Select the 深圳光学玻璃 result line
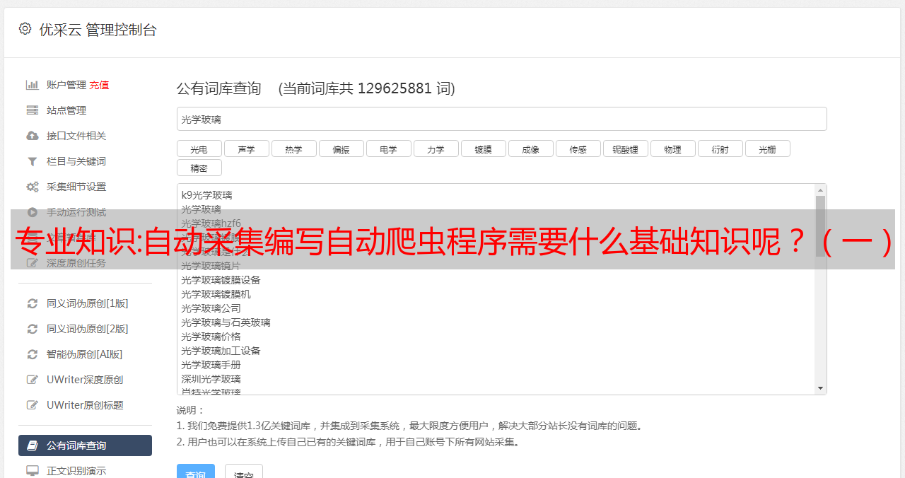Image resolution: width=905 pixels, height=478 pixels. click(211, 379)
